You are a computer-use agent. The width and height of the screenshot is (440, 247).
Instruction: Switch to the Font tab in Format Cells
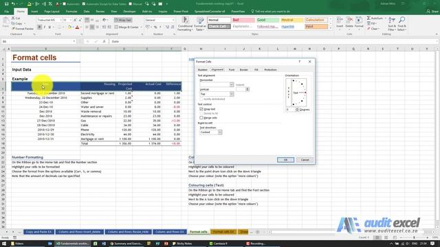point(232,70)
